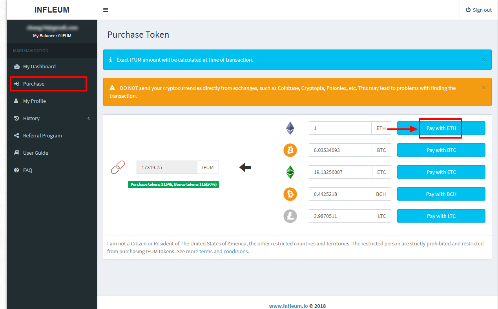Click the ETC unit label
Screen dimensions: 498x309
coord(381,172)
